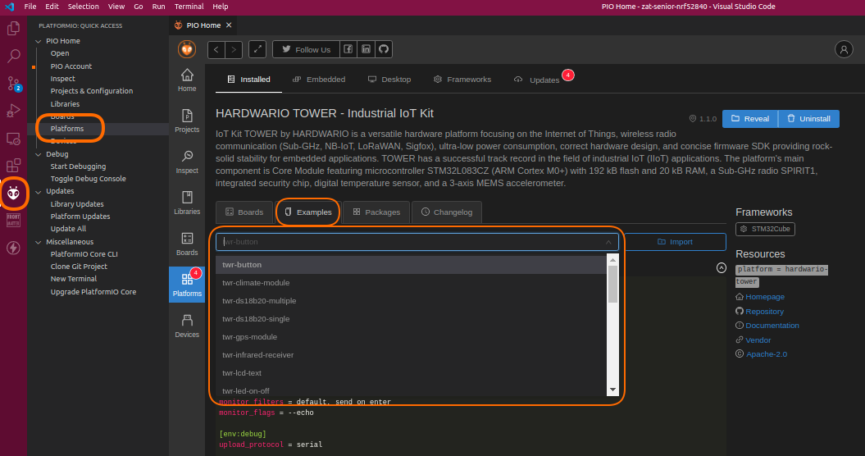Click the STM32Cube framework tag
The image size is (865, 456).
tap(765, 229)
